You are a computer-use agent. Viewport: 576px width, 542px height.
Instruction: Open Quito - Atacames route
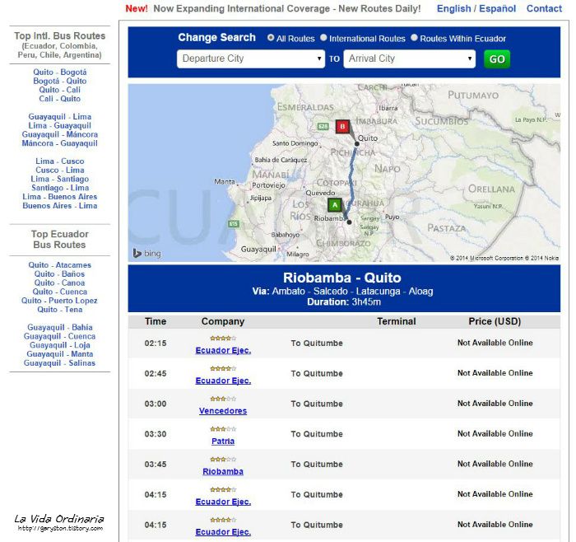(x=60, y=264)
